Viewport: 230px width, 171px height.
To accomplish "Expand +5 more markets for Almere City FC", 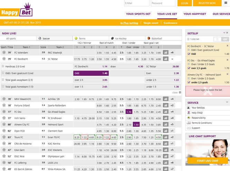I will [172, 124].
